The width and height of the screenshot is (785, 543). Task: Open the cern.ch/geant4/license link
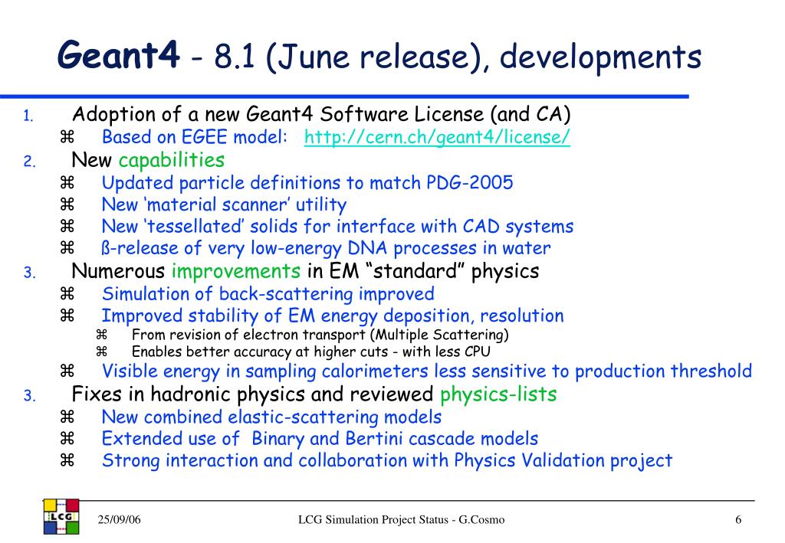[x=437, y=137]
